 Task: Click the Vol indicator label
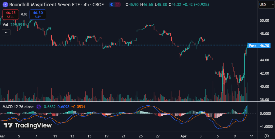(5, 25)
